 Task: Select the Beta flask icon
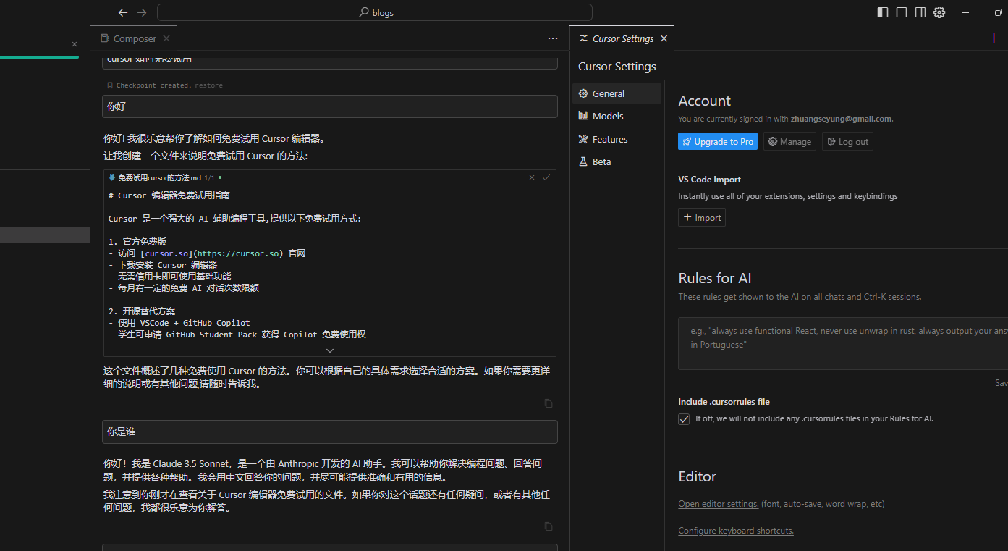click(x=583, y=161)
